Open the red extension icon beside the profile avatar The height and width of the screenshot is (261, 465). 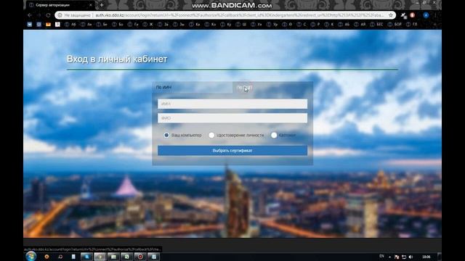tap(412, 15)
